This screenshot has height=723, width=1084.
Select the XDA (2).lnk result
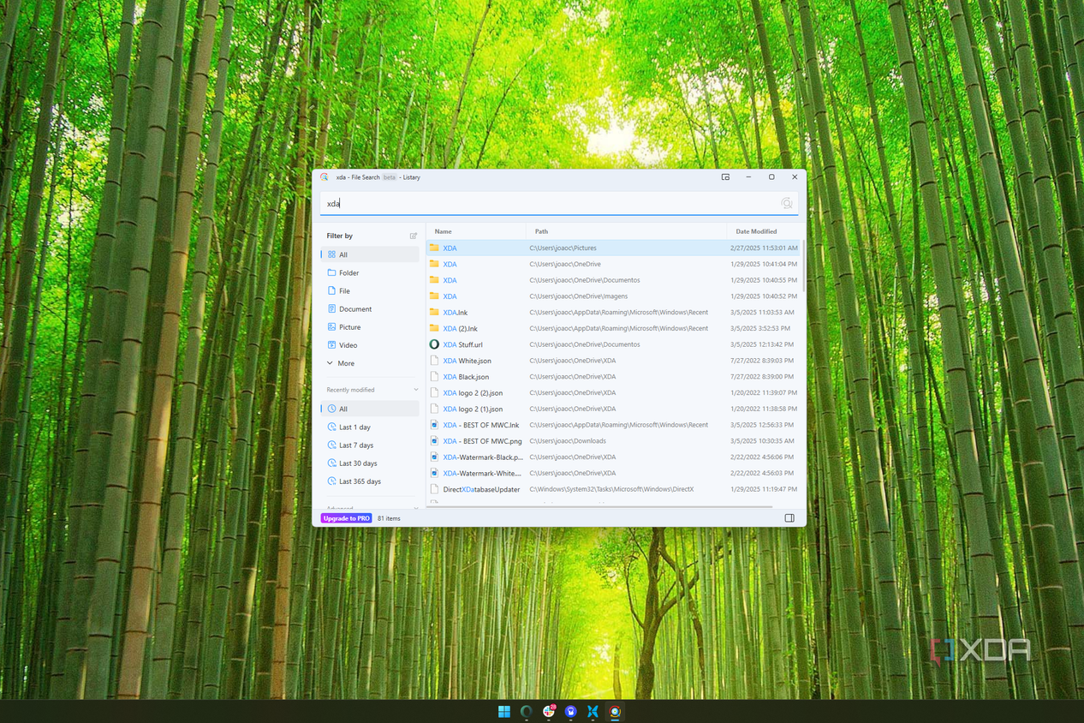pyautogui.click(x=613, y=328)
